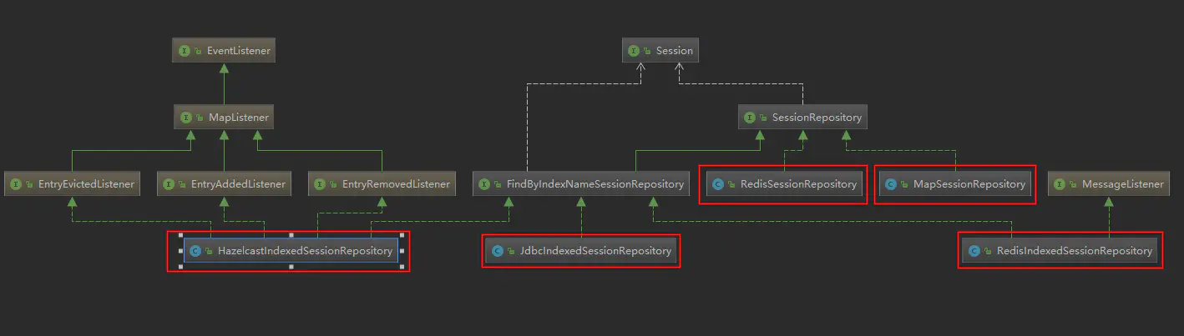Select the RedisIndexedSessionRepository class node
The width and height of the screenshot is (1184, 336).
click(1060, 250)
